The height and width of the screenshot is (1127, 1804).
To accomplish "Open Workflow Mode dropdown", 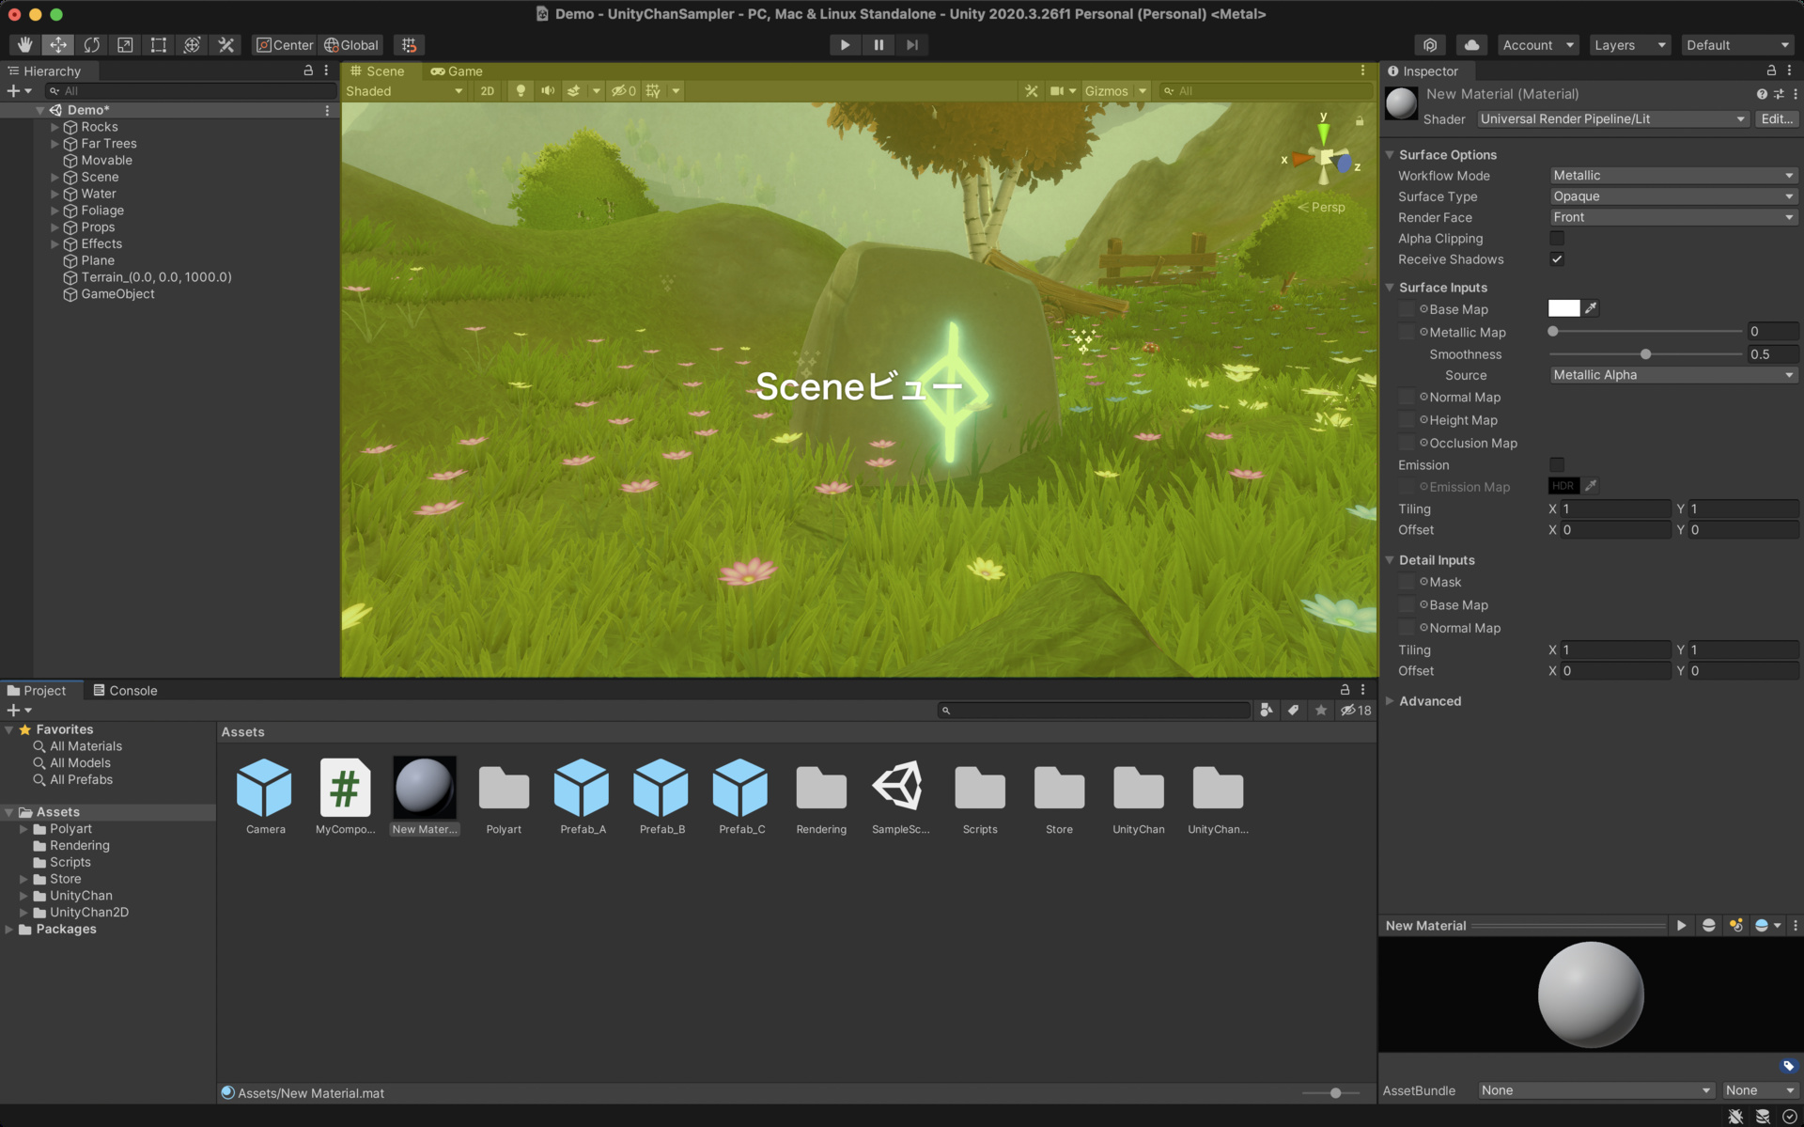I will click(1672, 176).
